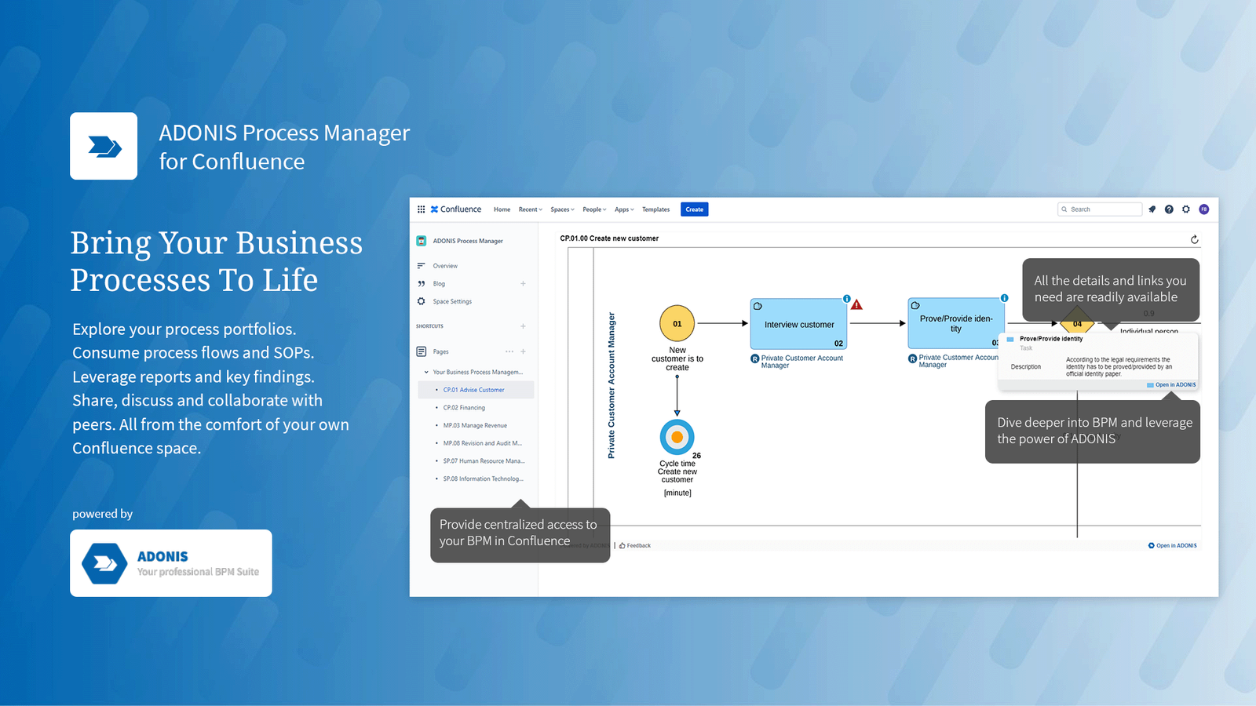Click the Feedback thumbs-up icon
This screenshot has height=706, width=1256.
click(x=623, y=546)
